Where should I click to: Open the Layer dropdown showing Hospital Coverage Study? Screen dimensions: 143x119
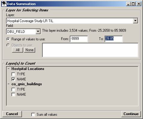[x=135, y=21]
